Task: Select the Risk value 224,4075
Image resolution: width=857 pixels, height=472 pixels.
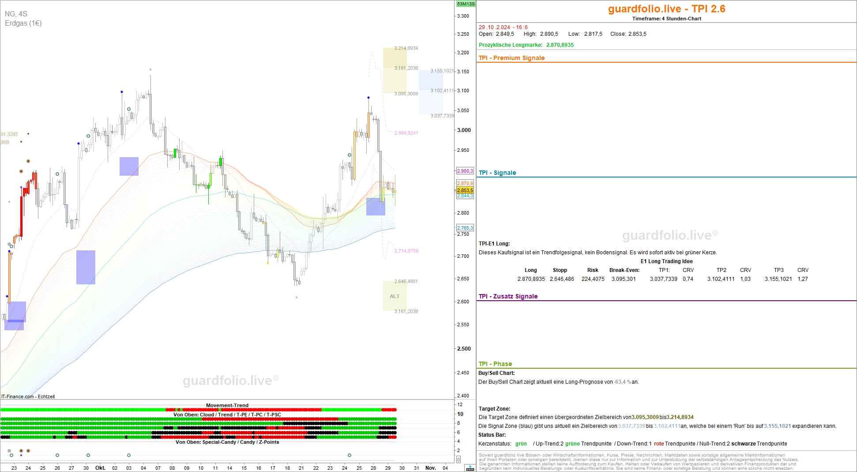Action: [x=593, y=279]
